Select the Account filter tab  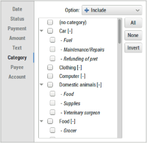tap(17, 77)
